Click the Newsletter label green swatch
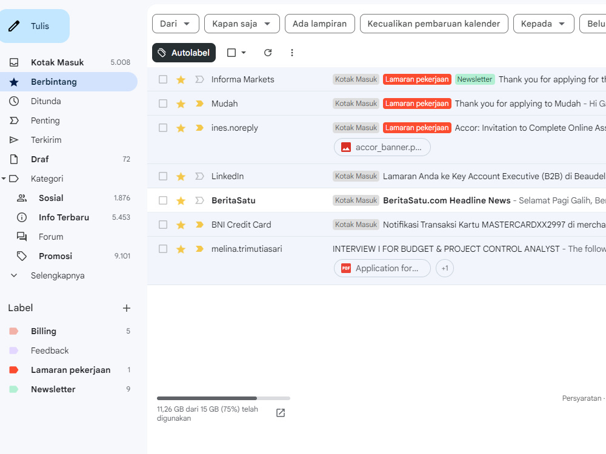The width and height of the screenshot is (606, 454). click(x=13, y=389)
